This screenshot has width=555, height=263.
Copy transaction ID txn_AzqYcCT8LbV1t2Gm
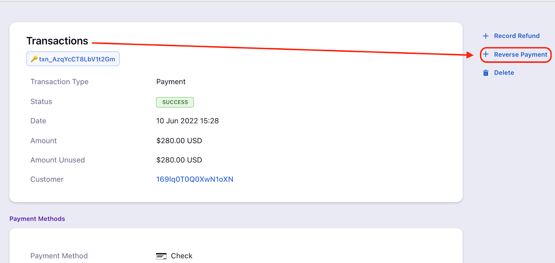(77, 59)
